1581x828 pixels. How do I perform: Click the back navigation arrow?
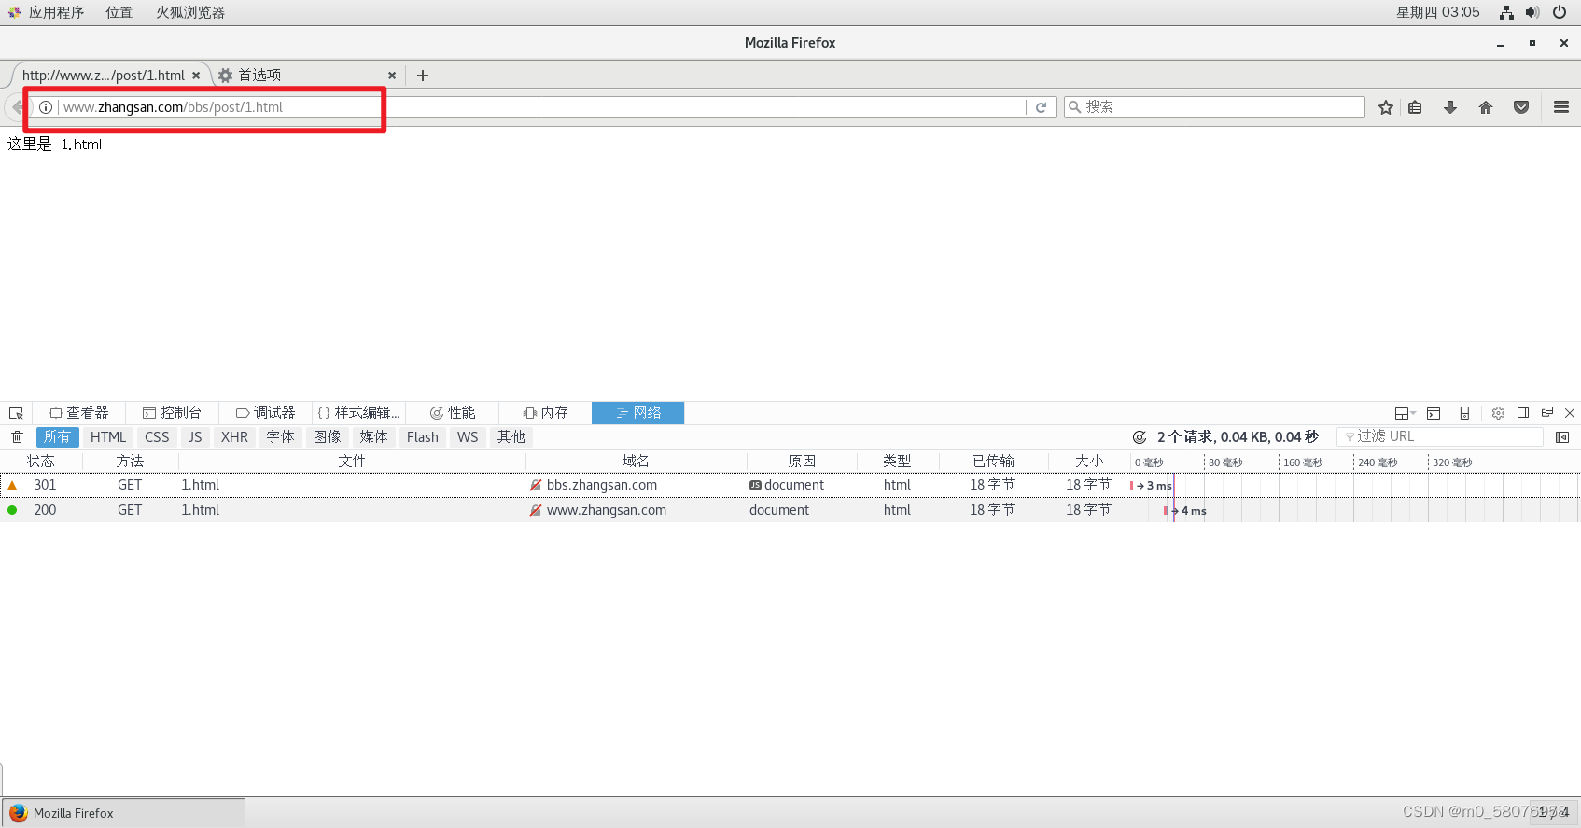click(18, 107)
